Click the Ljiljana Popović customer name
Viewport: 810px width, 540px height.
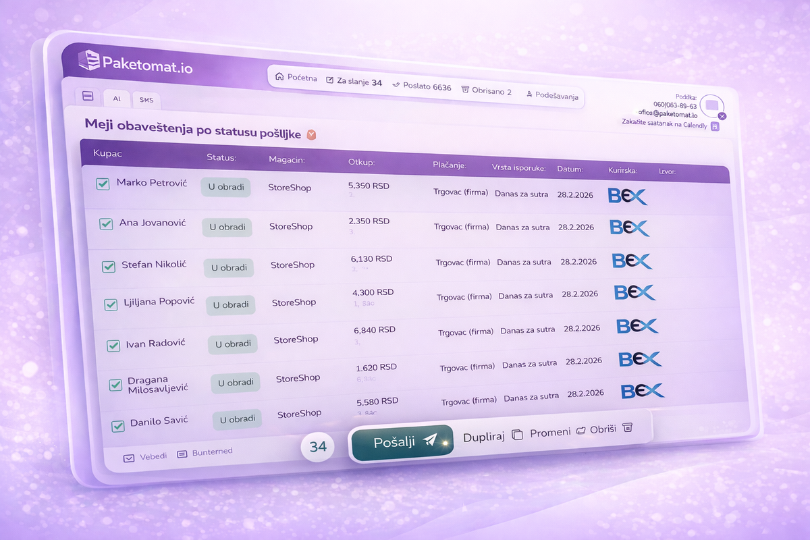click(x=159, y=301)
